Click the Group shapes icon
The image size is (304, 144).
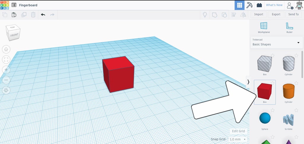(x=215, y=15)
